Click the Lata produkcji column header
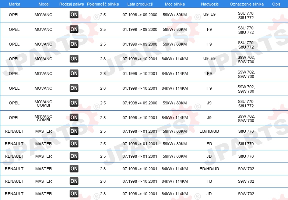The width and height of the screenshot is (288, 200). point(140,4)
